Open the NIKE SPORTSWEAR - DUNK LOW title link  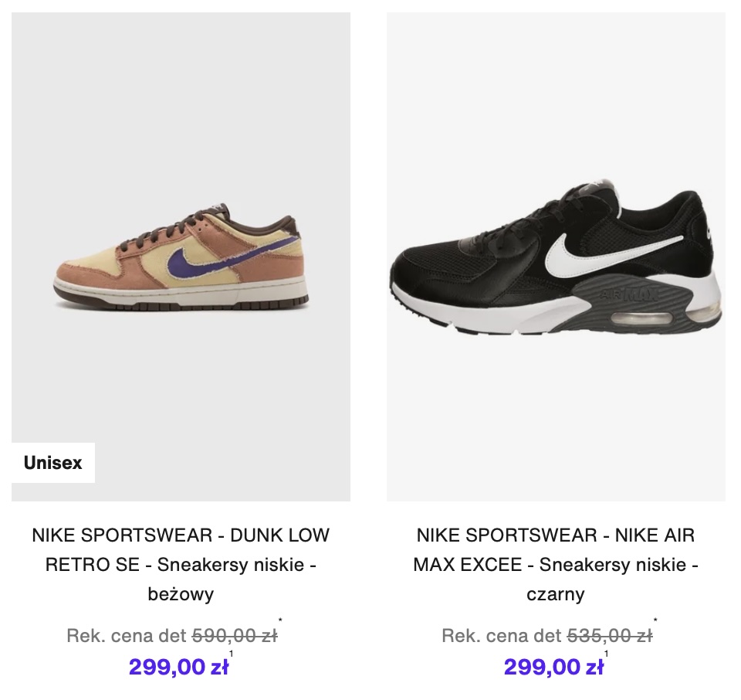[x=181, y=535]
